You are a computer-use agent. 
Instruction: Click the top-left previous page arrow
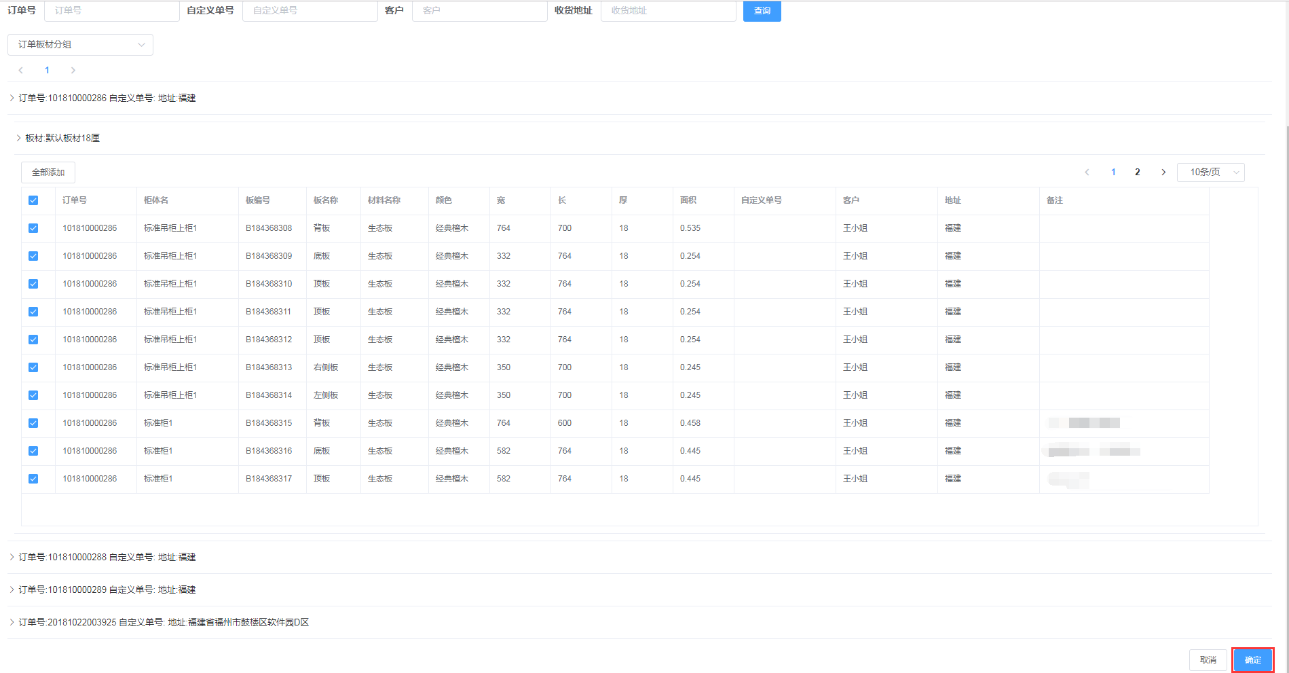coord(21,71)
